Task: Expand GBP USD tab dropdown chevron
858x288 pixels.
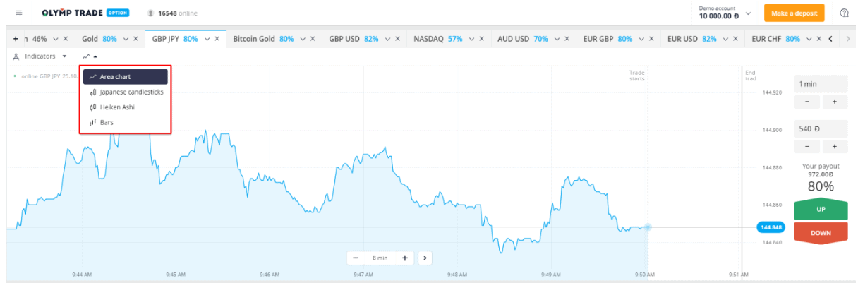Action: (389, 39)
